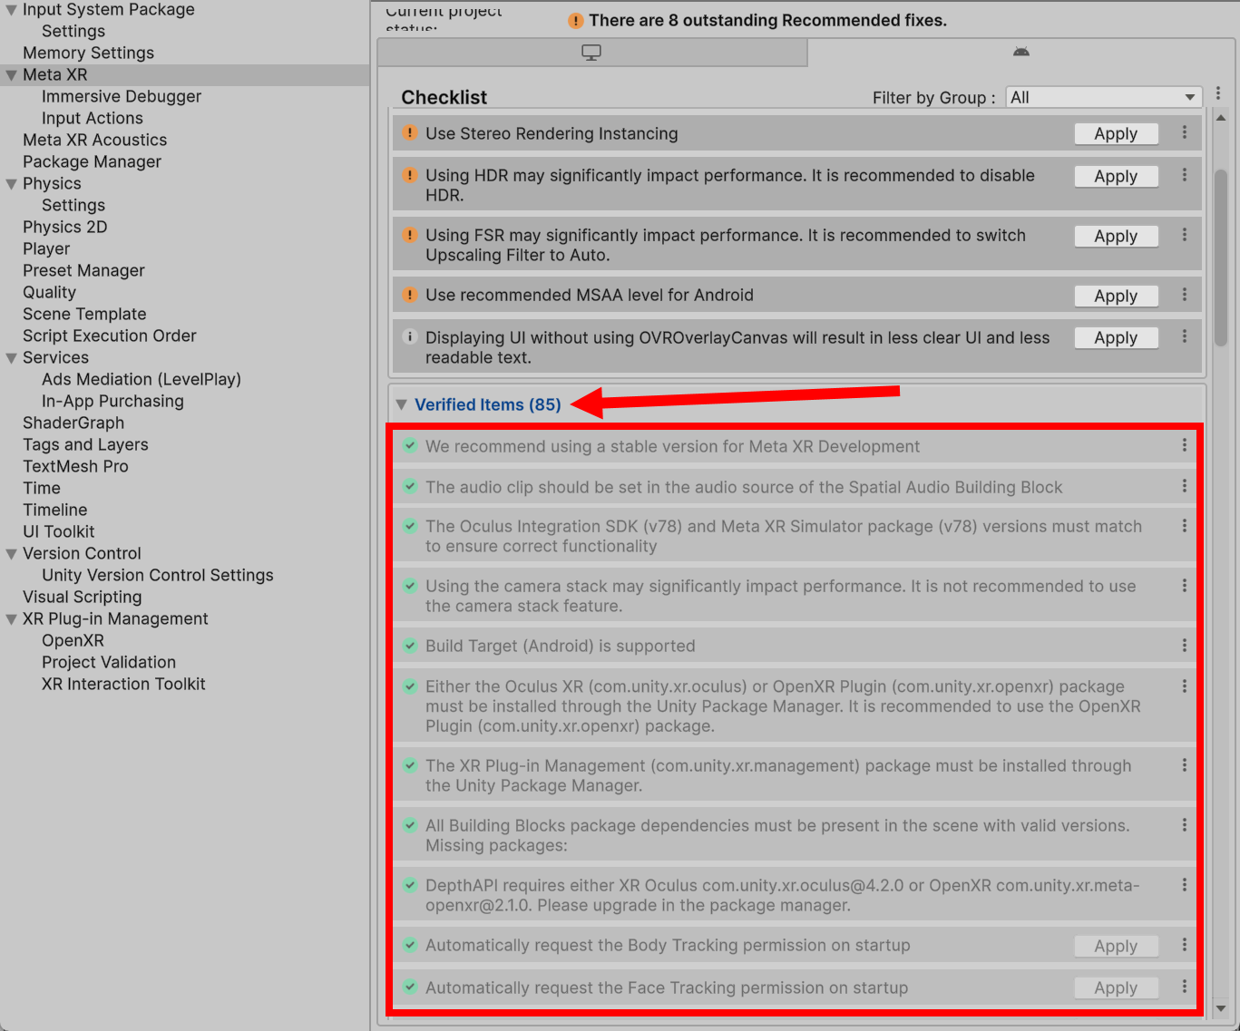The image size is (1240, 1031).
Task: Open more options for OVROverlayCanvas item
Action: click(x=1185, y=336)
